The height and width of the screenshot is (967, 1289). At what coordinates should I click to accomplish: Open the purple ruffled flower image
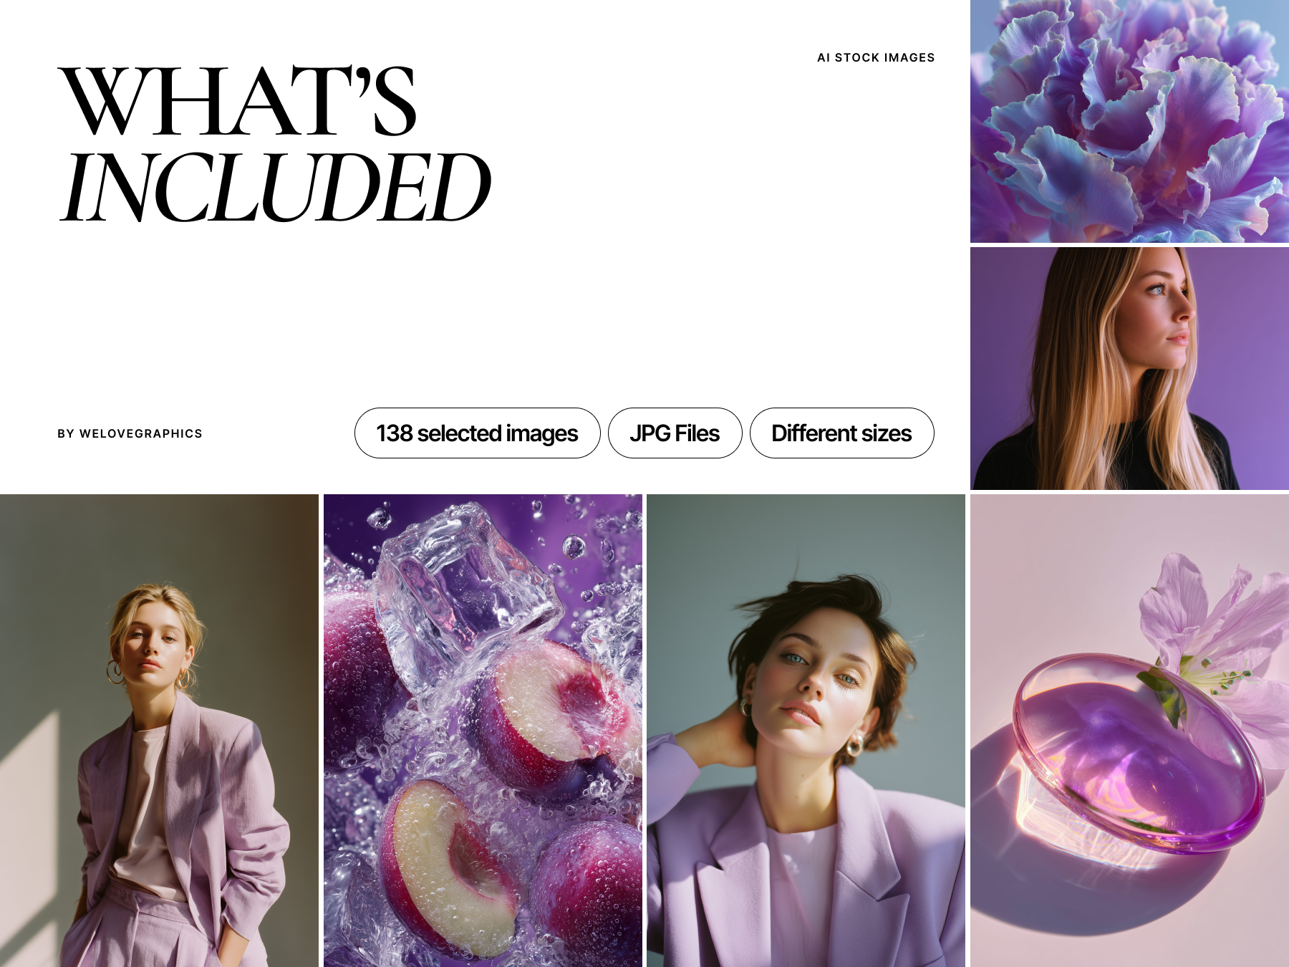tap(1129, 121)
